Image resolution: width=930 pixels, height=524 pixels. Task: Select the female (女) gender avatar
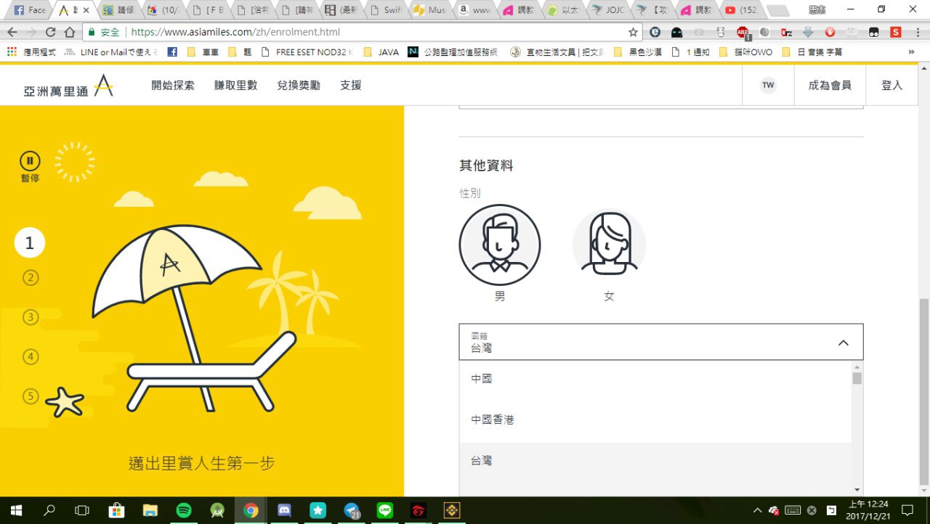click(x=609, y=245)
